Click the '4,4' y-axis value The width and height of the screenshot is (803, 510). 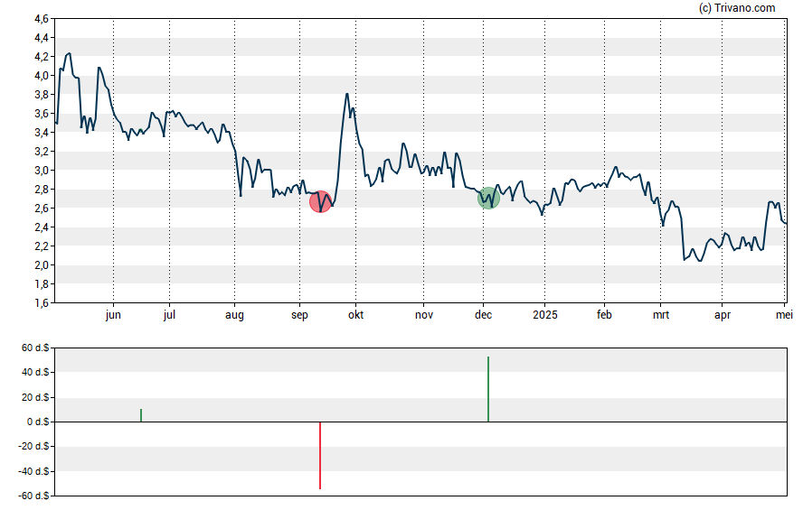coord(42,38)
